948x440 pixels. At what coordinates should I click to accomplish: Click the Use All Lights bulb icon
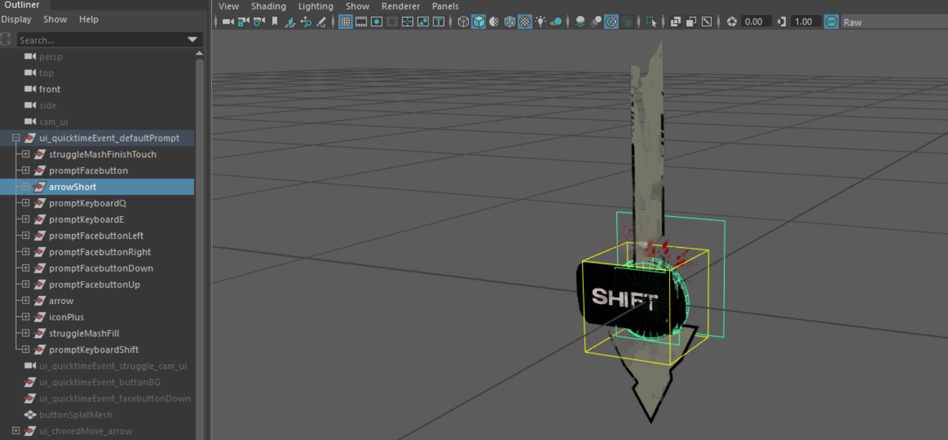point(540,22)
